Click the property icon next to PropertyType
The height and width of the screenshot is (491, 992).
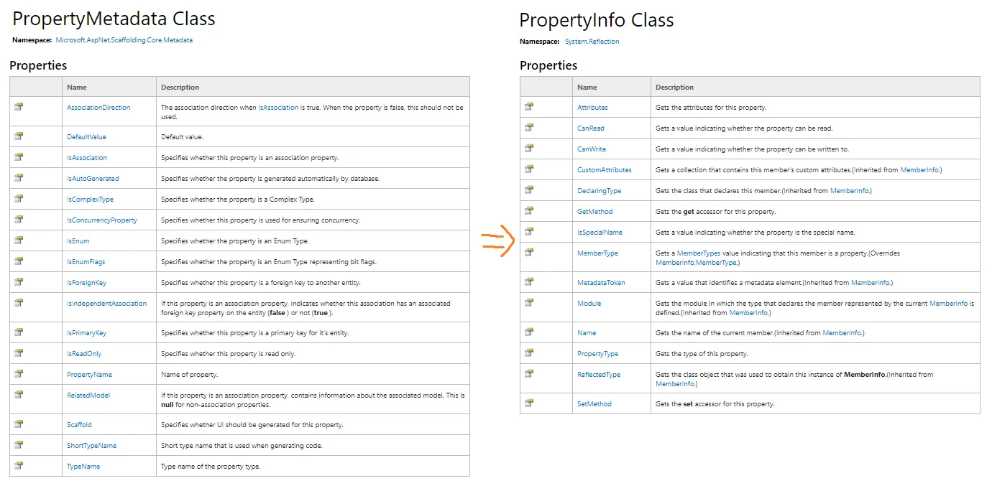click(529, 353)
